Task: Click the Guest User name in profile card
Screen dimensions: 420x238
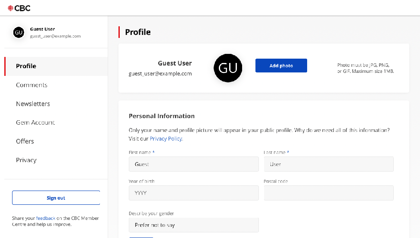Action: coord(174,63)
